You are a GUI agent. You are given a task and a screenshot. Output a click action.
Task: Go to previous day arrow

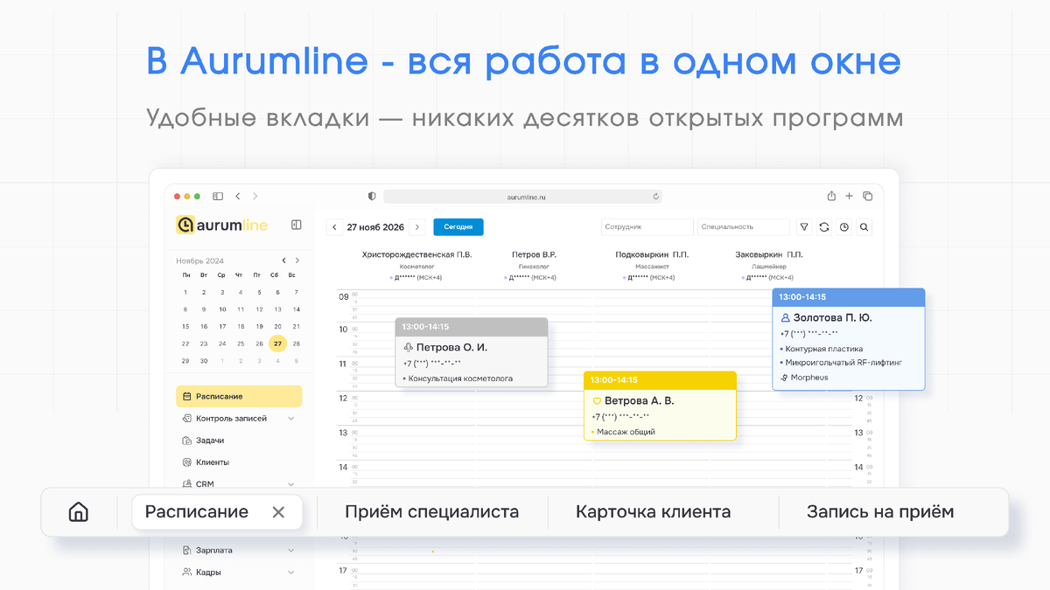pyautogui.click(x=334, y=227)
